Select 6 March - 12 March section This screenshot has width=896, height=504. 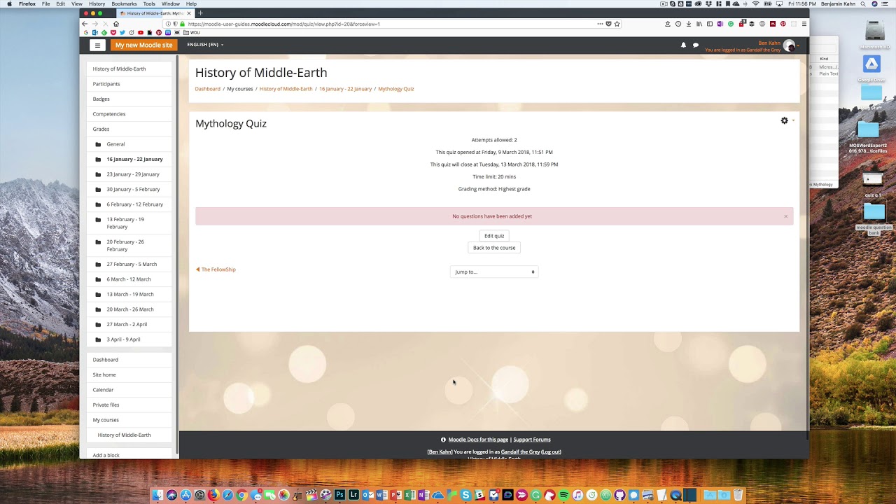point(129,279)
